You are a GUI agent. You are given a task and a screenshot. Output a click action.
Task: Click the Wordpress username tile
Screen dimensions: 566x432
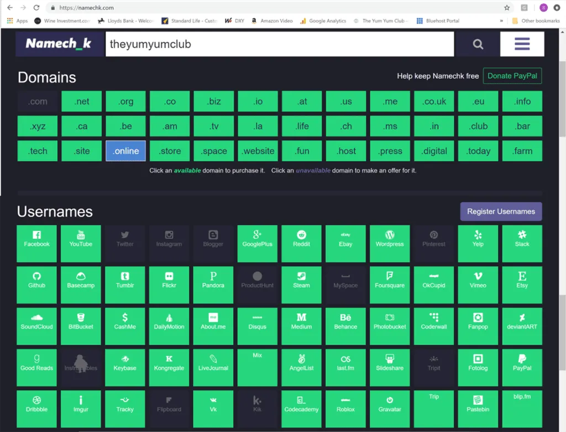(x=390, y=244)
